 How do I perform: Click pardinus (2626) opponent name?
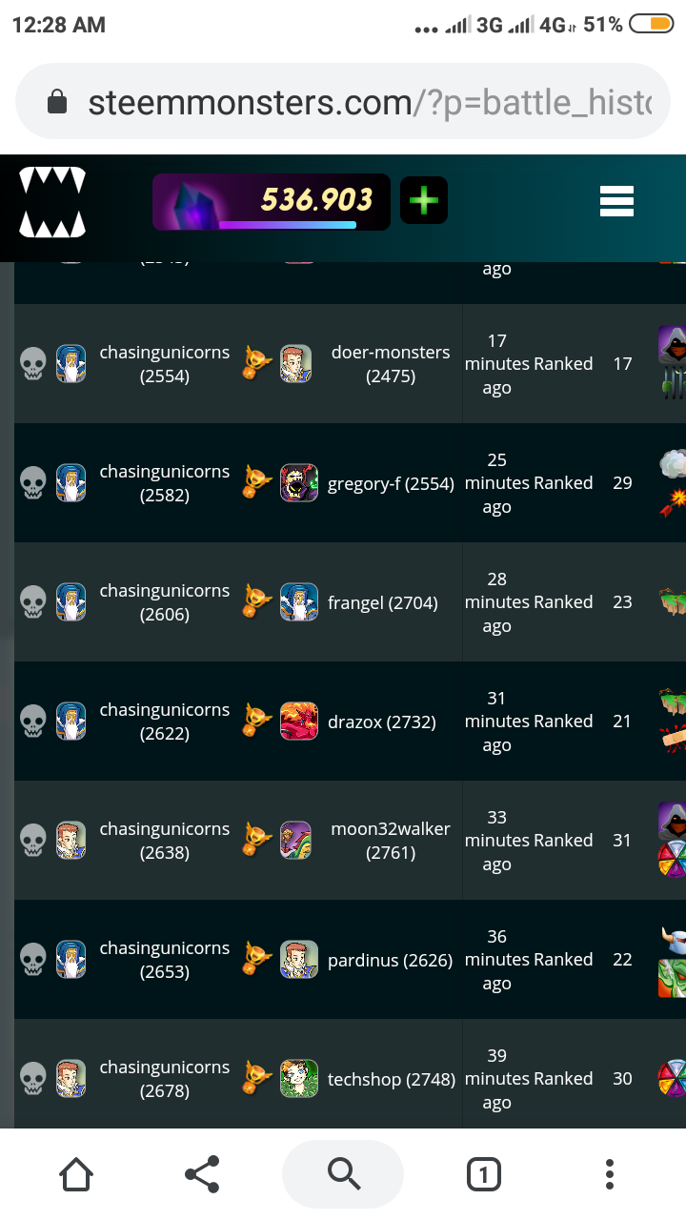coord(391,960)
